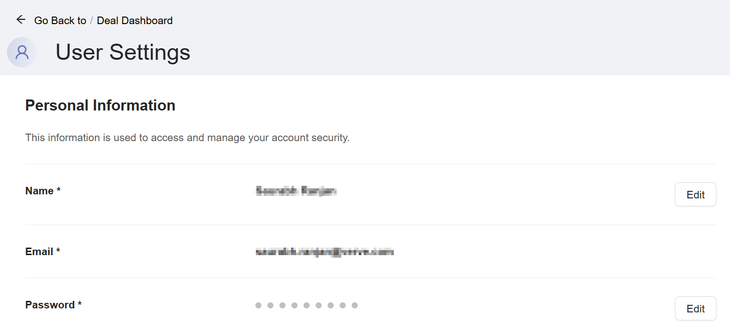This screenshot has width=730, height=336.
Task: Select the displayed Name value
Action: (296, 191)
